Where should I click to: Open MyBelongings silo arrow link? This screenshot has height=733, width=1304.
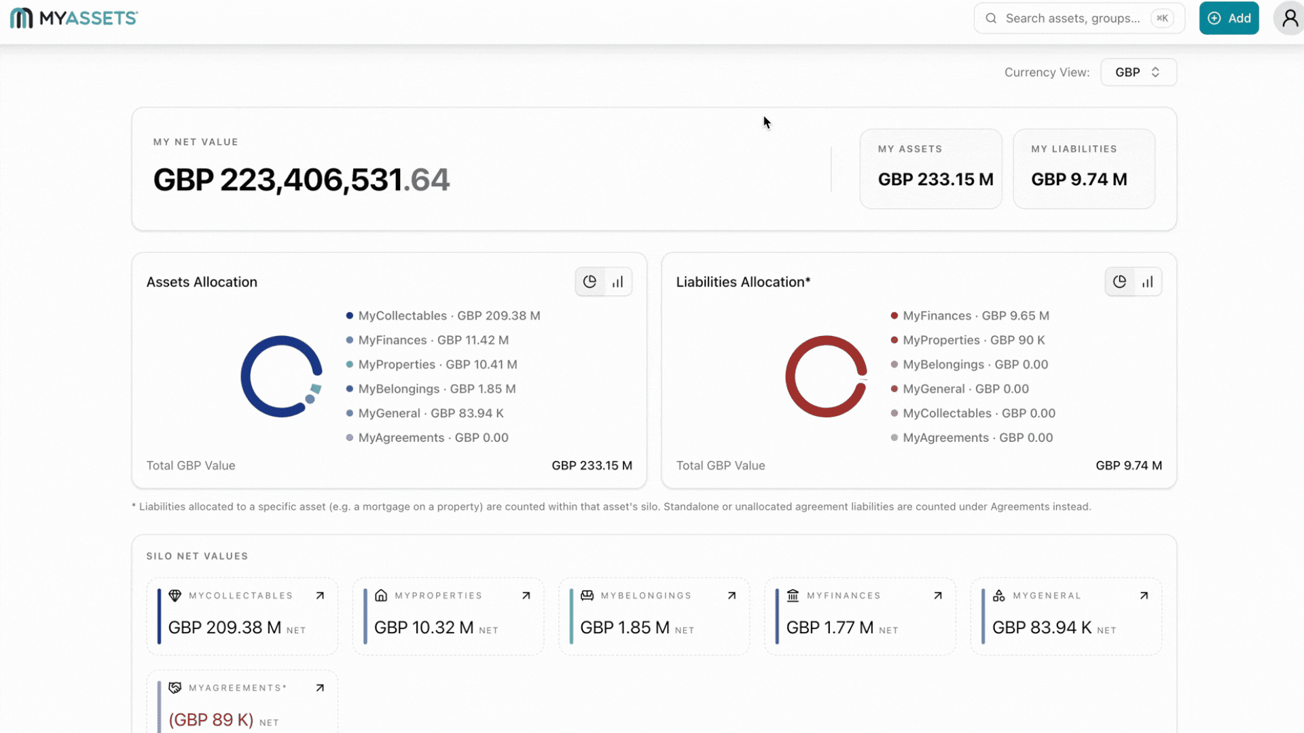(731, 596)
